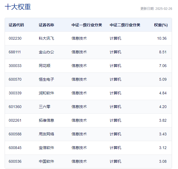
Task: Select security code 002261
Action: 15,120
